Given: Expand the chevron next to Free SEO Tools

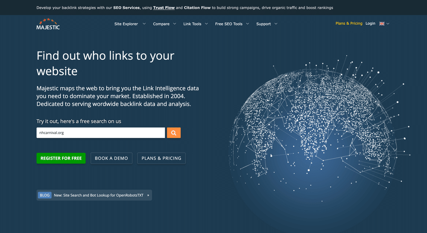Looking at the screenshot, I should coord(248,23).
